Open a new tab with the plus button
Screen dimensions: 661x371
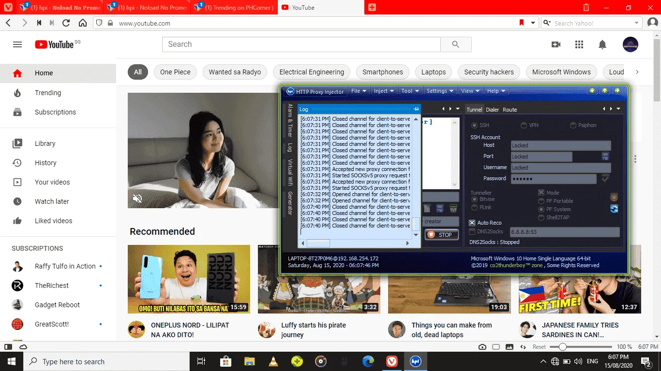tap(372, 7)
